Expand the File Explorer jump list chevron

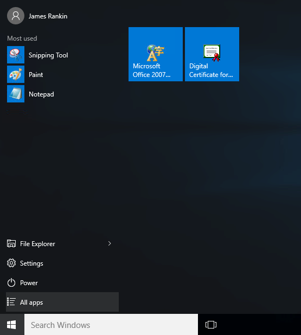point(110,243)
